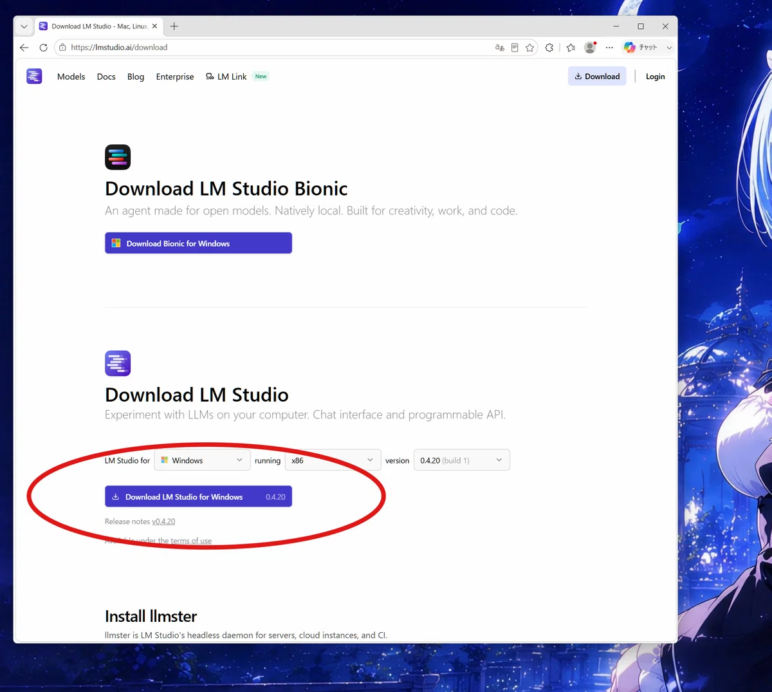Open the Enterprise page
This screenshot has height=692, width=772.
(x=175, y=77)
